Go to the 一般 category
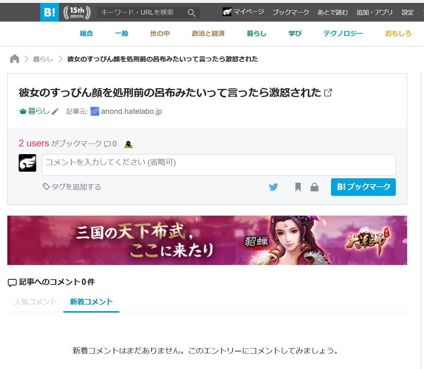Image resolution: width=424 pixels, height=369 pixels. 122,33
